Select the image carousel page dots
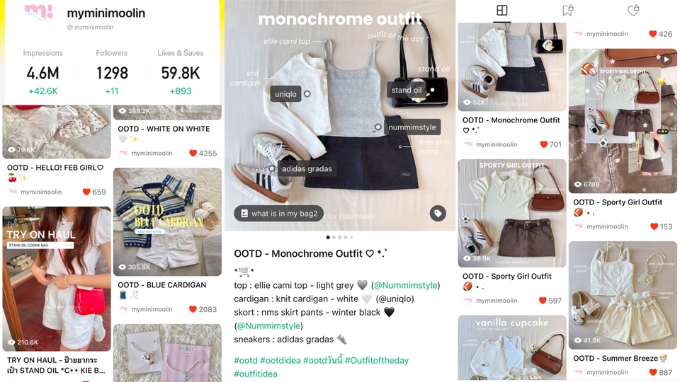Screen dimensions: 680x382 (x=339, y=238)
